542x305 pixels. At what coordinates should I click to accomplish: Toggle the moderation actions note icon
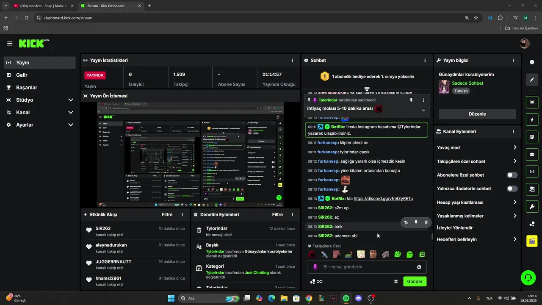pyautogui.click(x=532, y=137)
